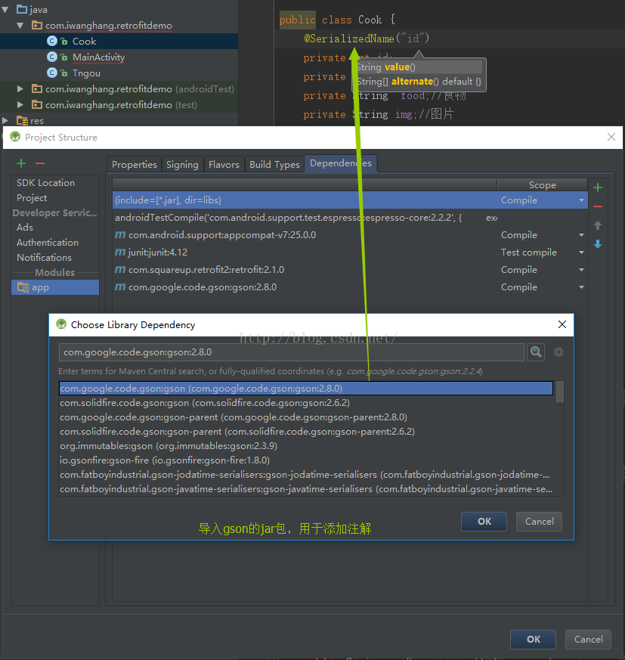625x660 pixels.
Task: Open scope dropdown for gson dependency
Action: click(x=581, y=287)
